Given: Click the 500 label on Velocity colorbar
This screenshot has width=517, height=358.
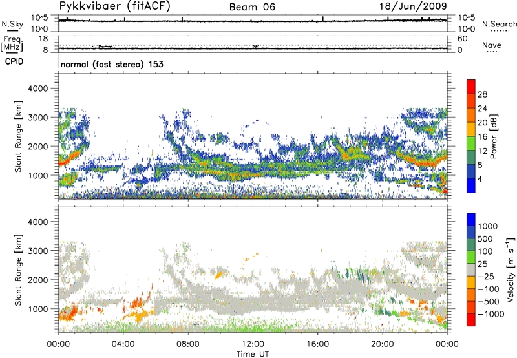Looking at the screenshot, I should tap(485, 239).
